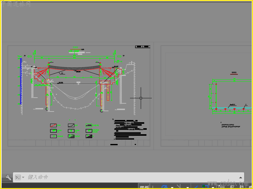
Task: Open recent commands dropdown arrow
Action: coord(23,177)
